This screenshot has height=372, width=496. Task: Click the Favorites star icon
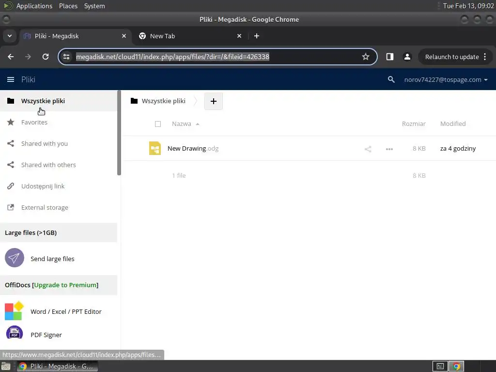coord(11,122)
